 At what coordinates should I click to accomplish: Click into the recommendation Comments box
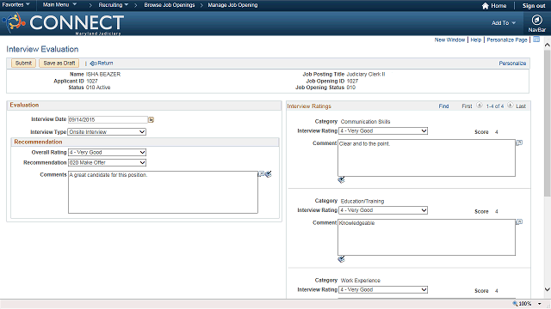coord(163,192)
